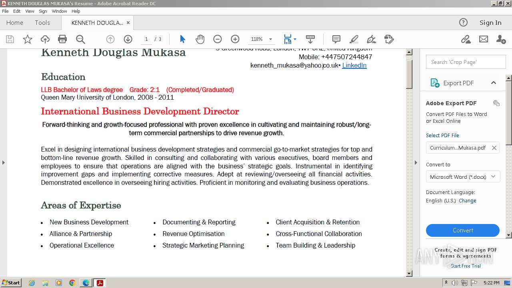The height and width of the screenshot is (288, 512).
Task: Remove selected Curriculum...Mukasa.pdf file
Action: point(494,148)
